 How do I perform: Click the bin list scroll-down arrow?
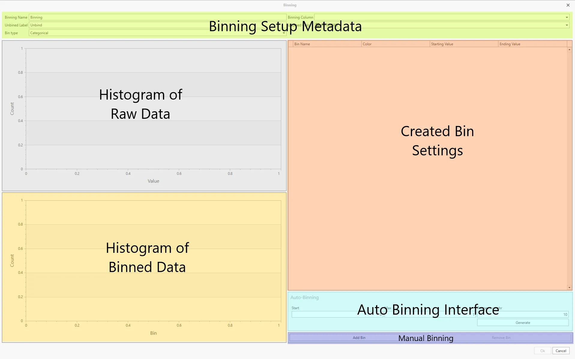569,288
